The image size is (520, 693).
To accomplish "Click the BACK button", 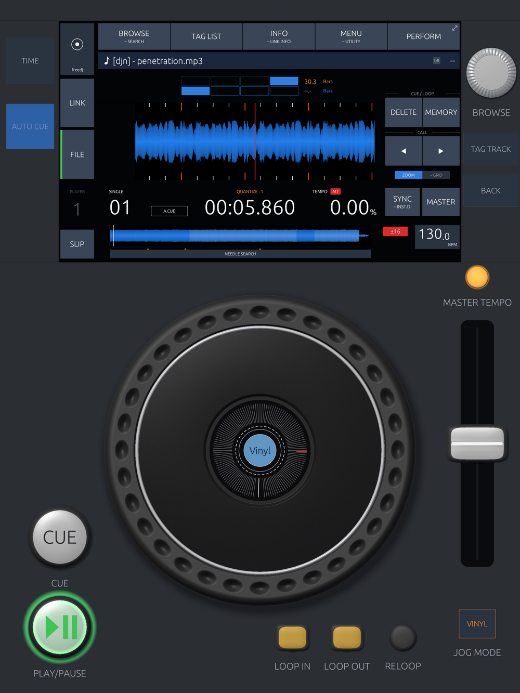I will [491, 191].
